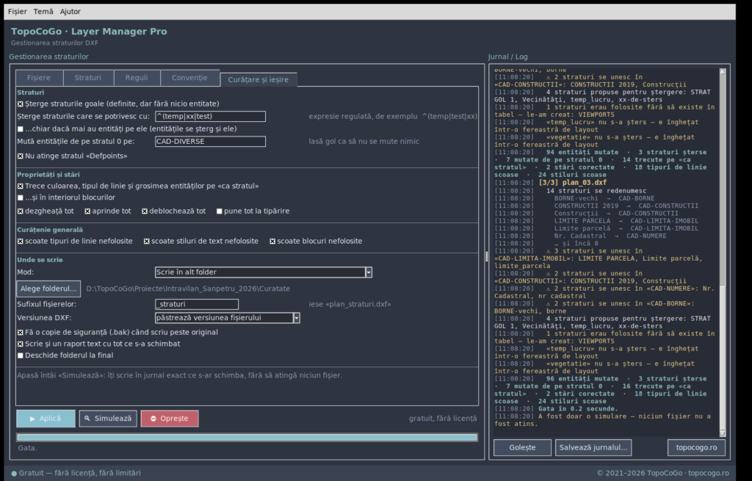The width and height of the screenshot is (752, 481).
Task: Toggle 'Șterge straturile goale' checkbox
Action: tap(20, 104)
